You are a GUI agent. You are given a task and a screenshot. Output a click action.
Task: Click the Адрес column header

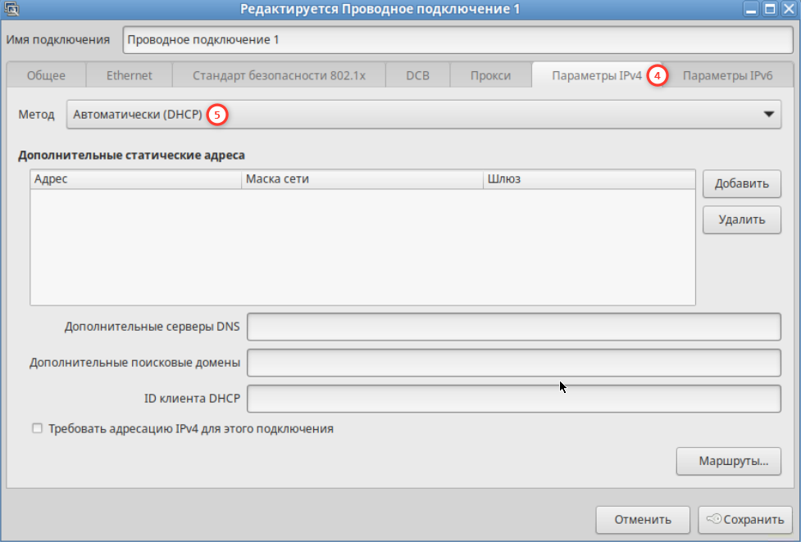136,179
